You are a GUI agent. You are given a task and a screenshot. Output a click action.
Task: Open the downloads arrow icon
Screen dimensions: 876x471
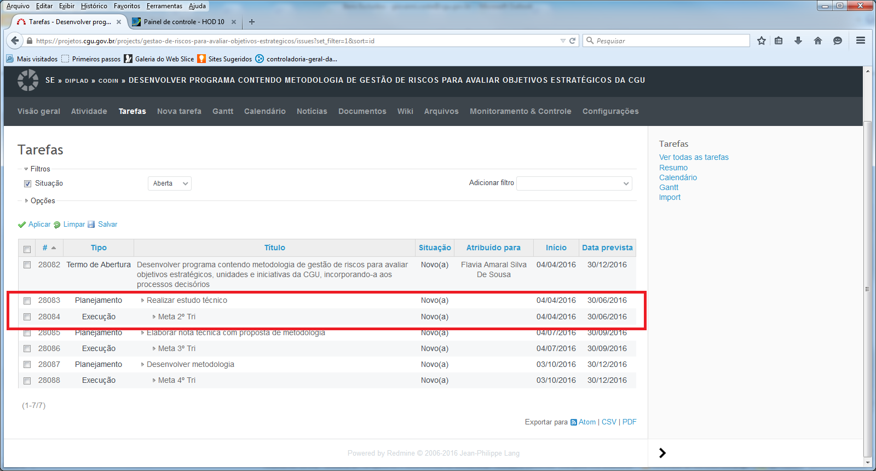pos(798,41)
